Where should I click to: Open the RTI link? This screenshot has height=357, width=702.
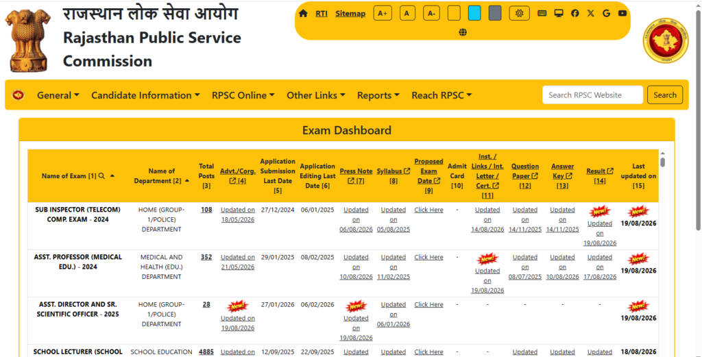[322, 14]
